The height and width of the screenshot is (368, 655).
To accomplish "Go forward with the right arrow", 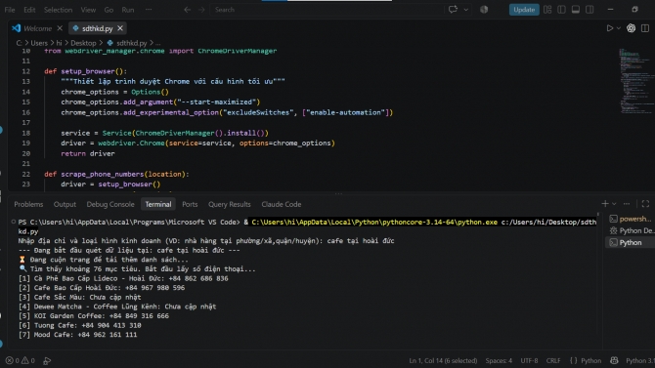I will coord(201,10).
